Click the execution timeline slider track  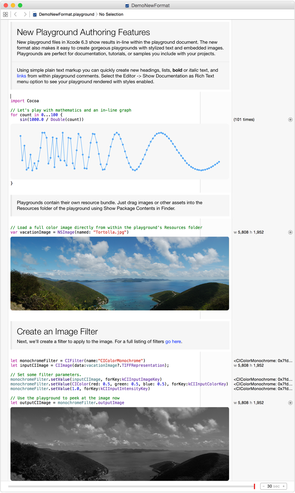(131, 486)
